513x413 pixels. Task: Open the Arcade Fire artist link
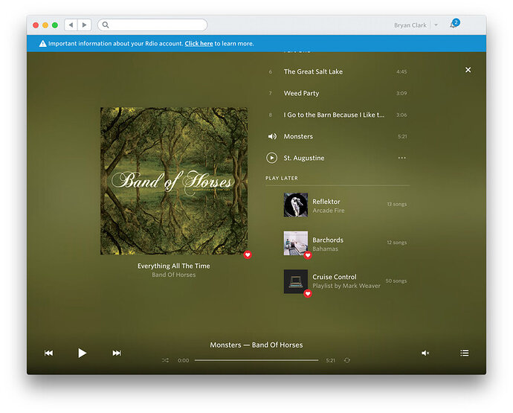329,211
